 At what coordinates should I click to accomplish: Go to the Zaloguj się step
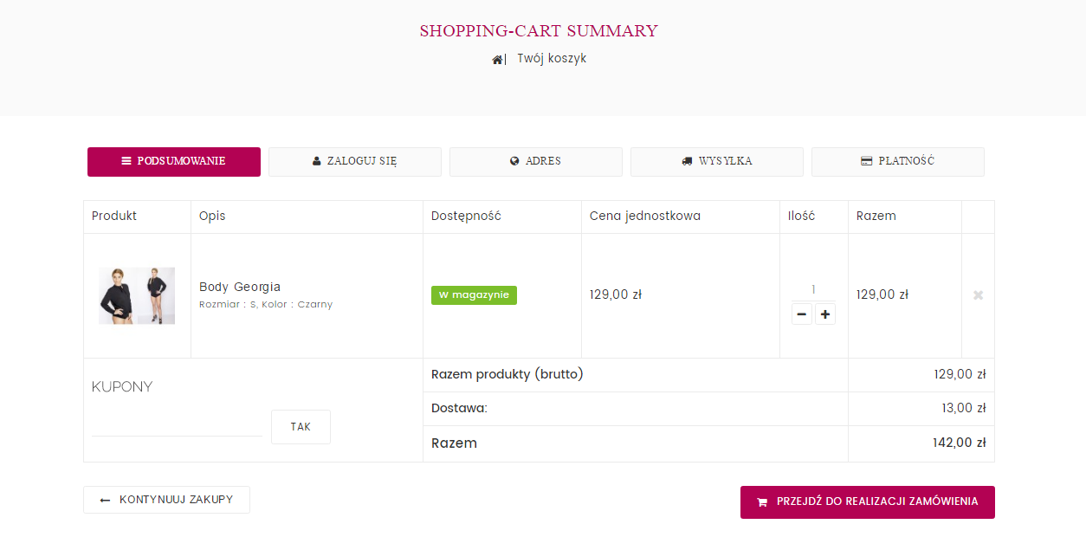click(x=355, y=162)
